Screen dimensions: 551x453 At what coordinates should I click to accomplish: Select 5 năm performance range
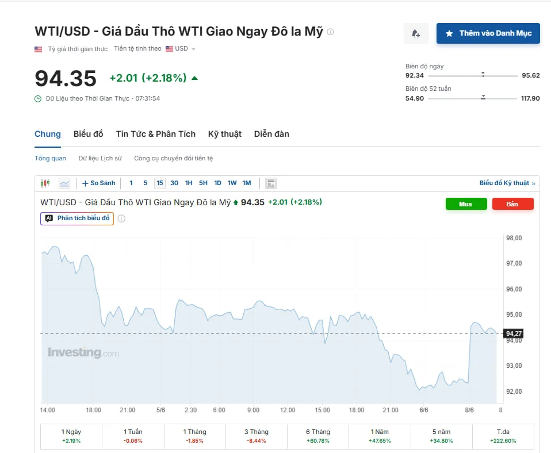441,436
